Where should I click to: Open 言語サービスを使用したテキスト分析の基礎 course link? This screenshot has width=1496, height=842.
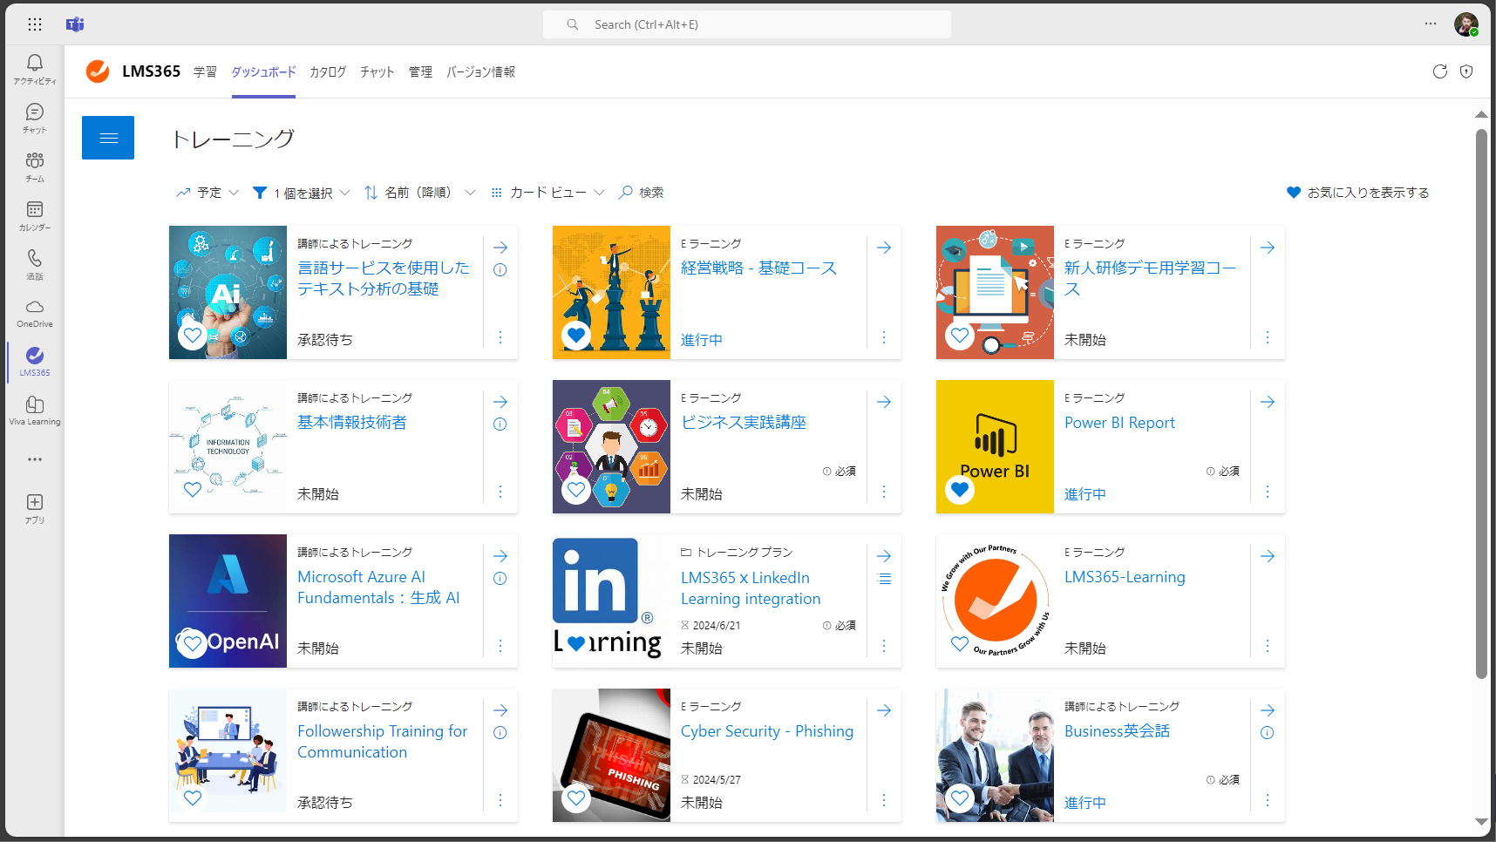[x=384, y=278]
